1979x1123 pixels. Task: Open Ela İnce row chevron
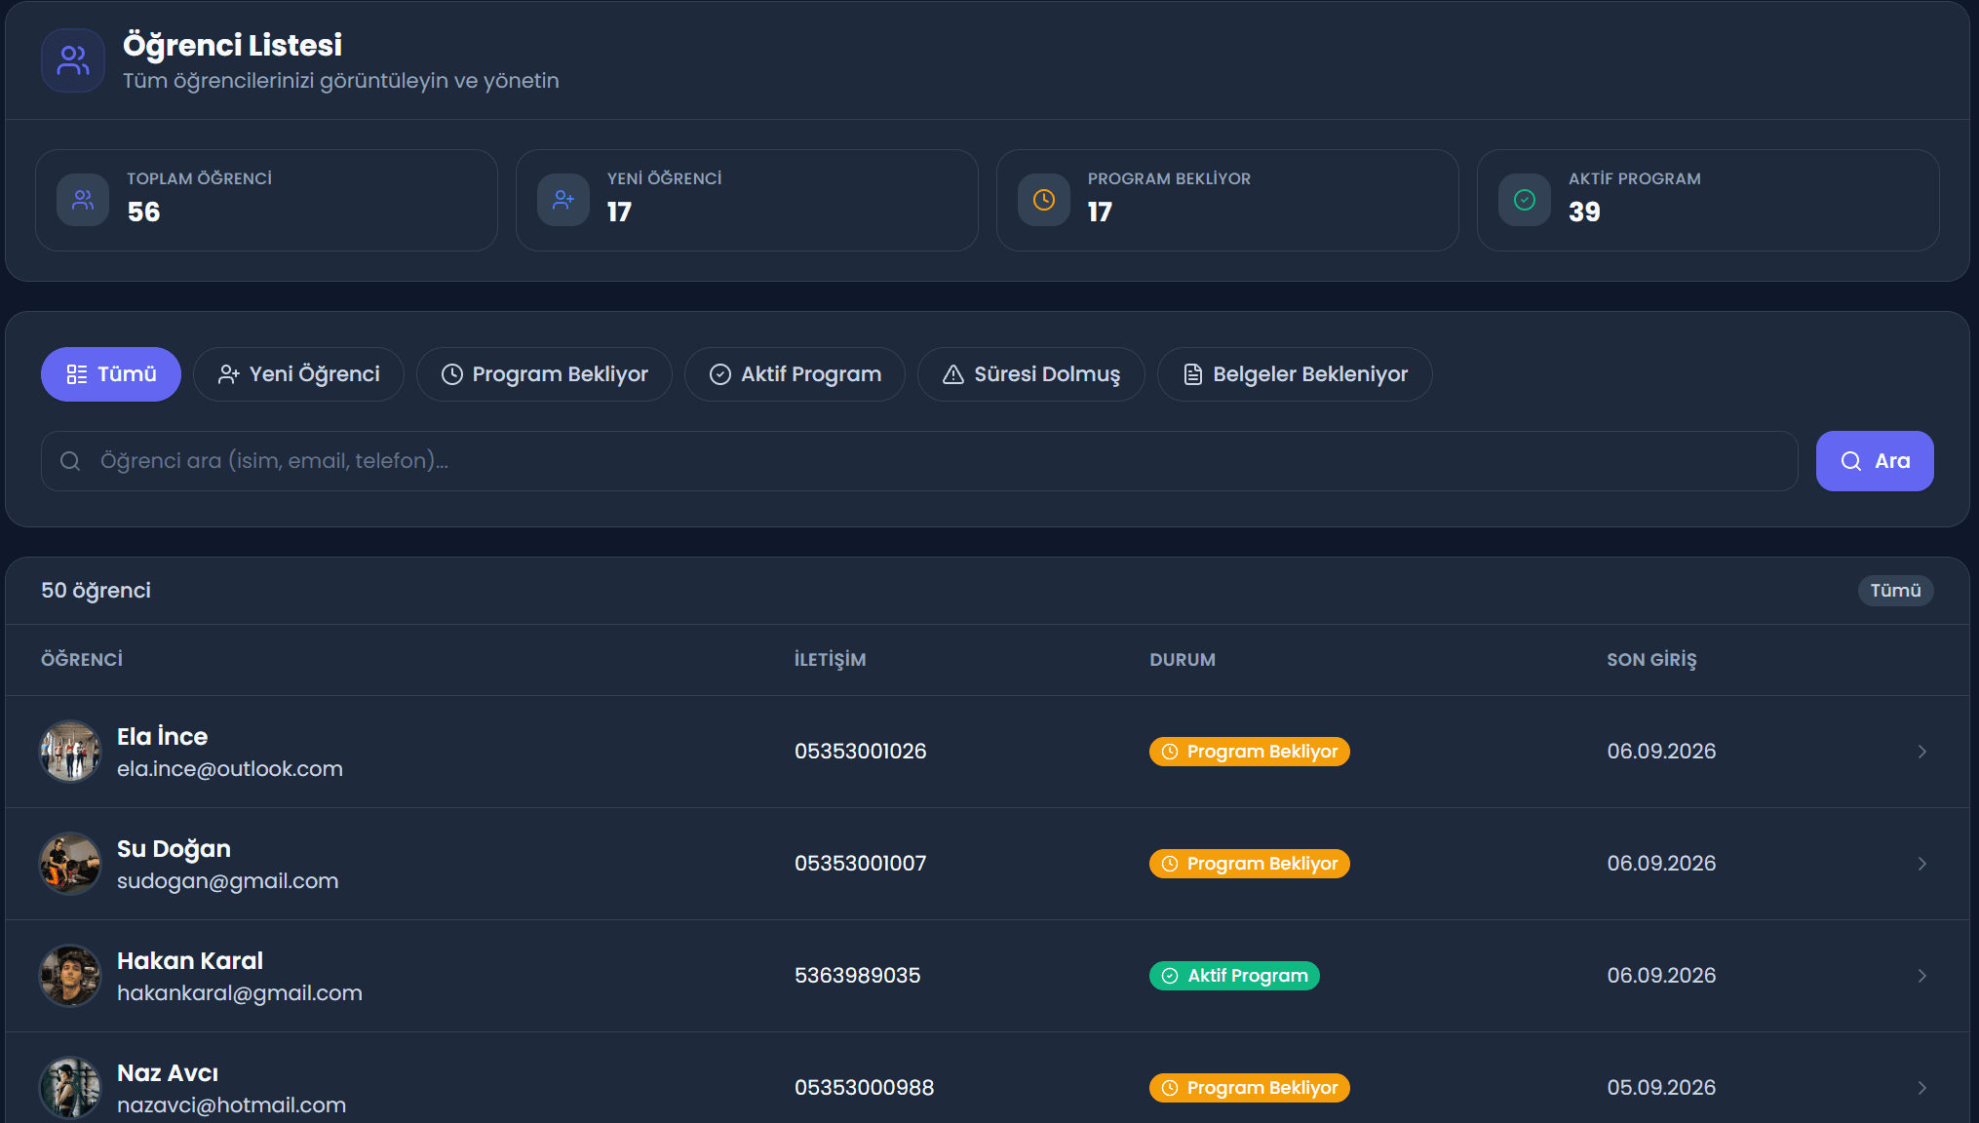click(1922, 752)
